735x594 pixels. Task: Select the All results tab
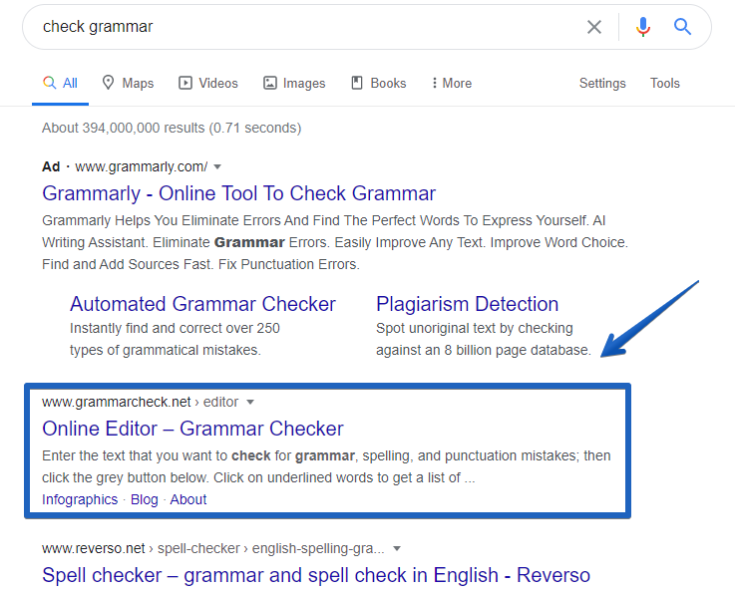(x=60, y=84)
